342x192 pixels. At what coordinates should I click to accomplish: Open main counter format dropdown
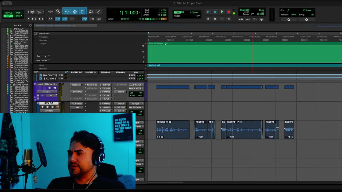tap(140, 13)
